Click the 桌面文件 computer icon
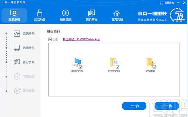This screenshot has width=188, height=117. [77, 62]
